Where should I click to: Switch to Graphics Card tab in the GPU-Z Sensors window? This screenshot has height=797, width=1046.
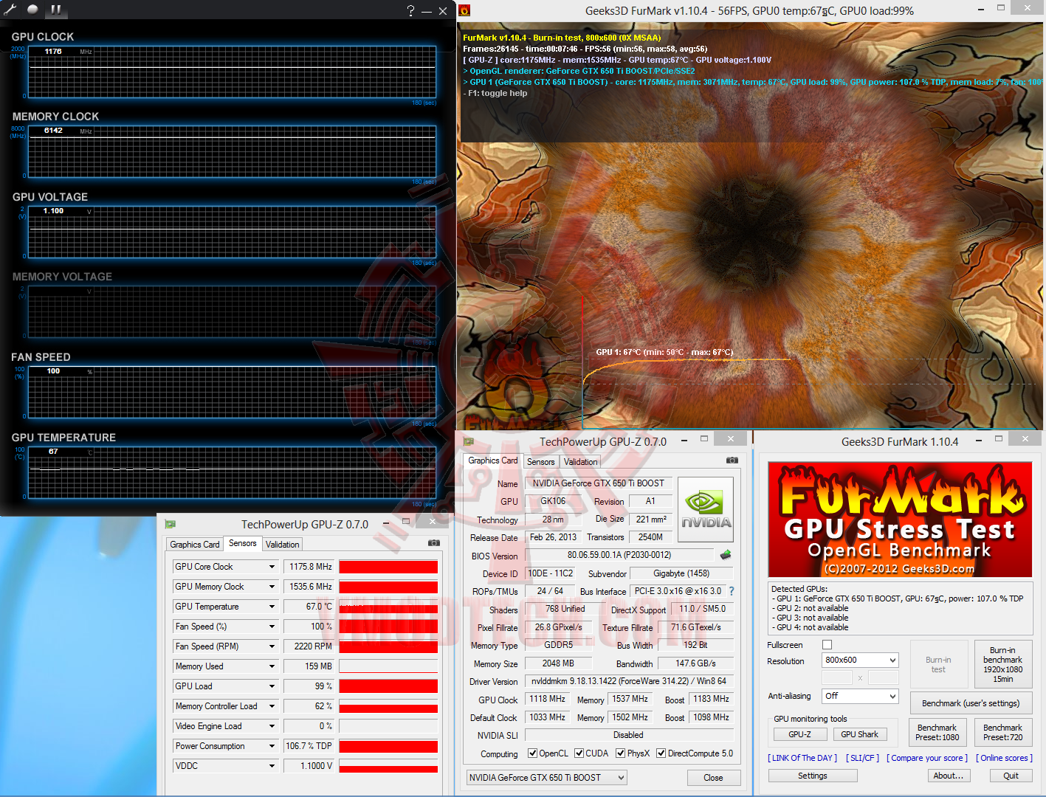[195, 545]
